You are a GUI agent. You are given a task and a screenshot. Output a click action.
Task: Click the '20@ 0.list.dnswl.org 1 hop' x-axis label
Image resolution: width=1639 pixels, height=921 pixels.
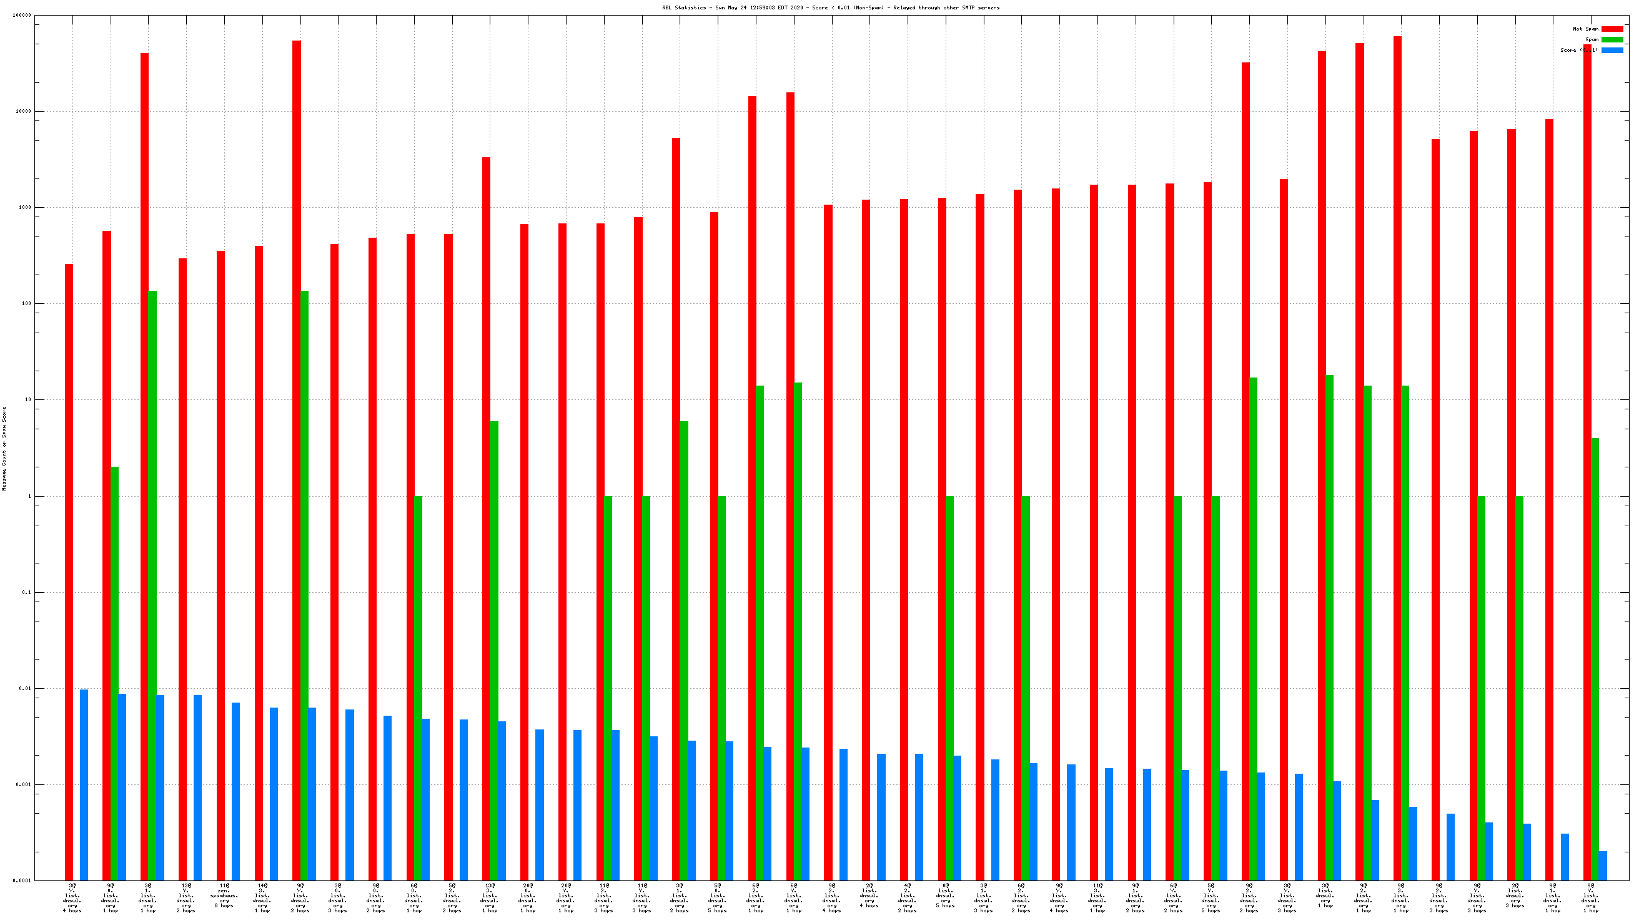[x=527, y=898]
